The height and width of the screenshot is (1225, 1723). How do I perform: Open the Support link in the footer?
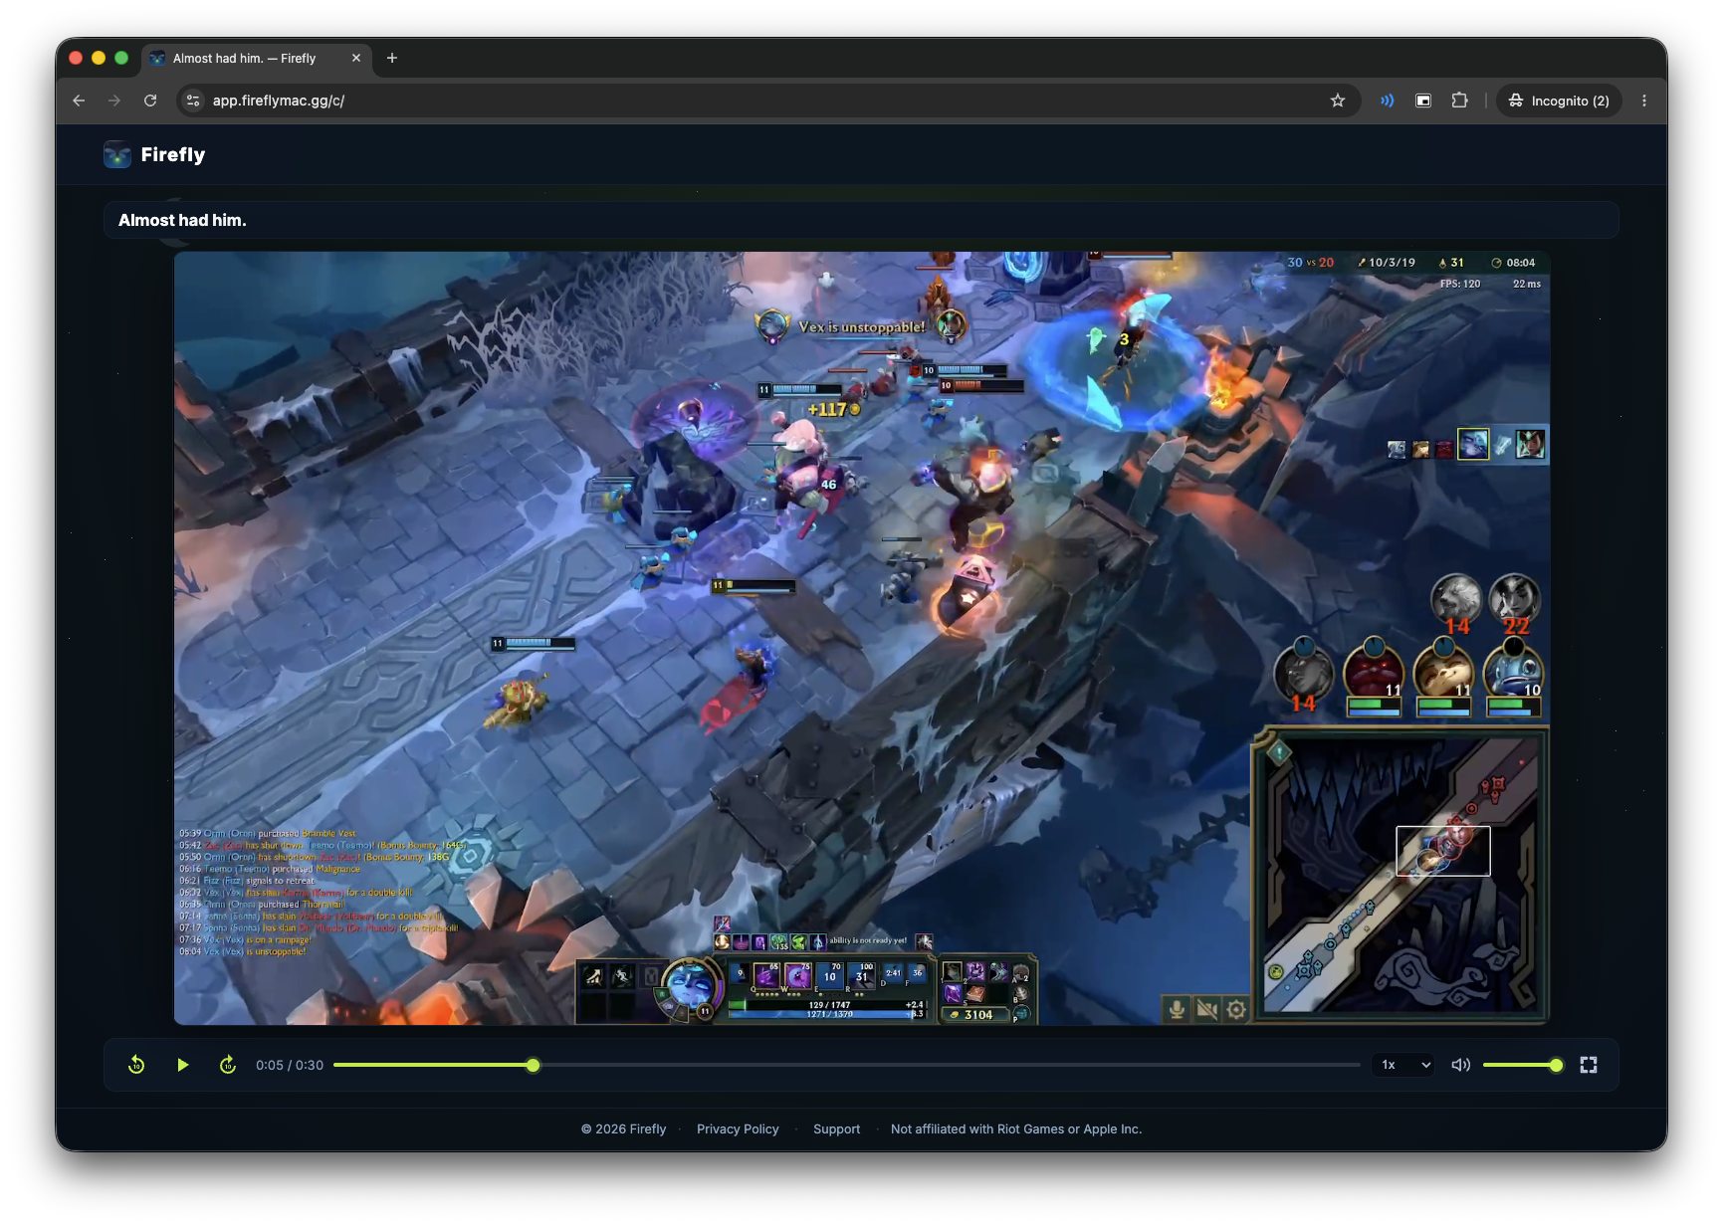tap(836, 1128)
